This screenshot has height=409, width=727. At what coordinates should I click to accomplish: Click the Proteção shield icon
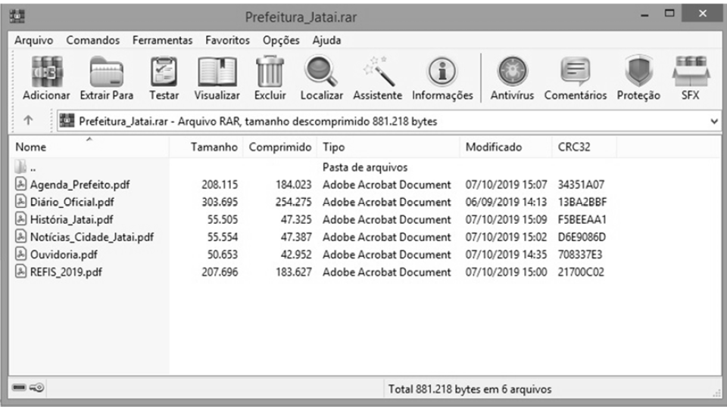638,79
